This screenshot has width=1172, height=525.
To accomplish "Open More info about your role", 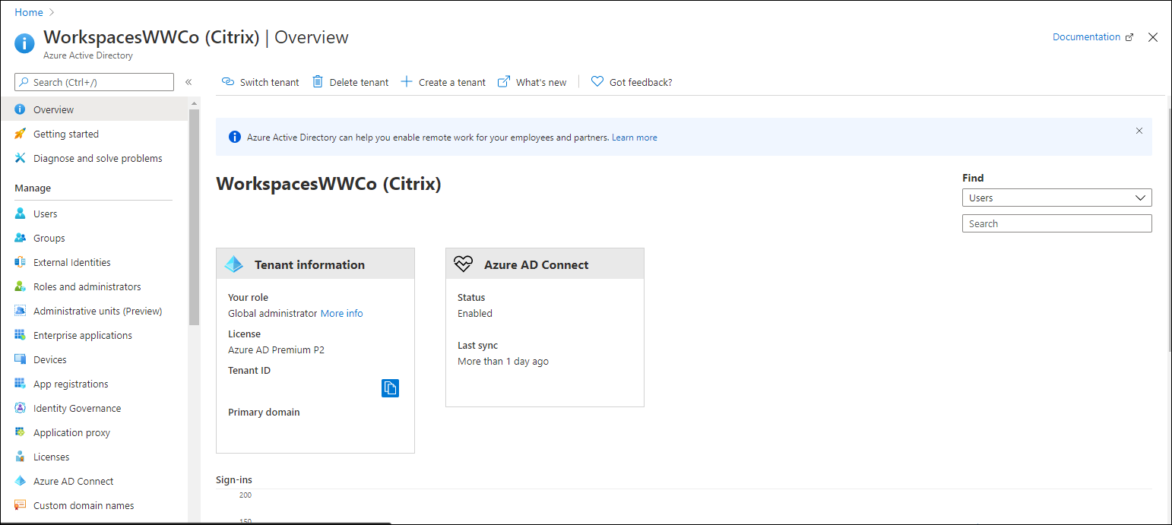I will [x=341, y=314].
